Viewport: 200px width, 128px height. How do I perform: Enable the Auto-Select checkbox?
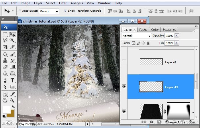pos(20,11)
